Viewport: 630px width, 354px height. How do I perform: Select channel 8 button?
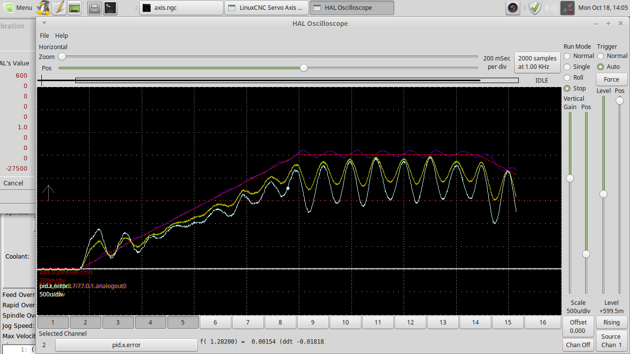point(280,323)
